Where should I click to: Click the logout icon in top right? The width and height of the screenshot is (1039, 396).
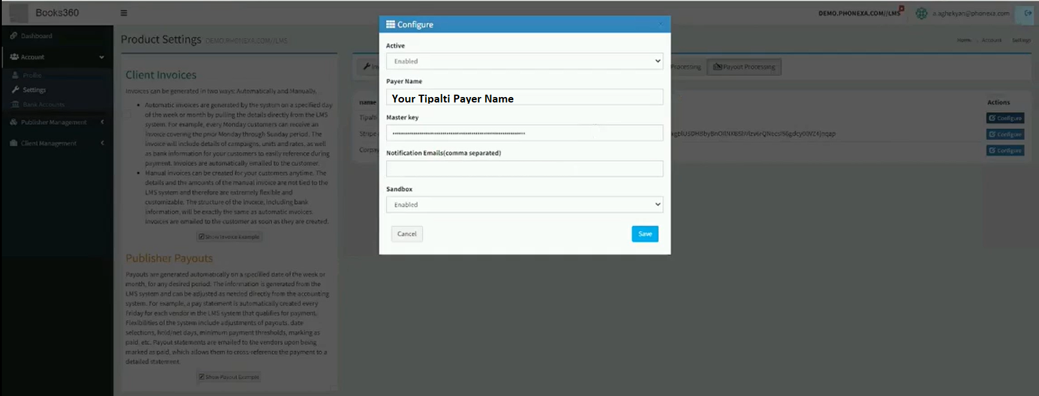click(x=1027, y=13)
